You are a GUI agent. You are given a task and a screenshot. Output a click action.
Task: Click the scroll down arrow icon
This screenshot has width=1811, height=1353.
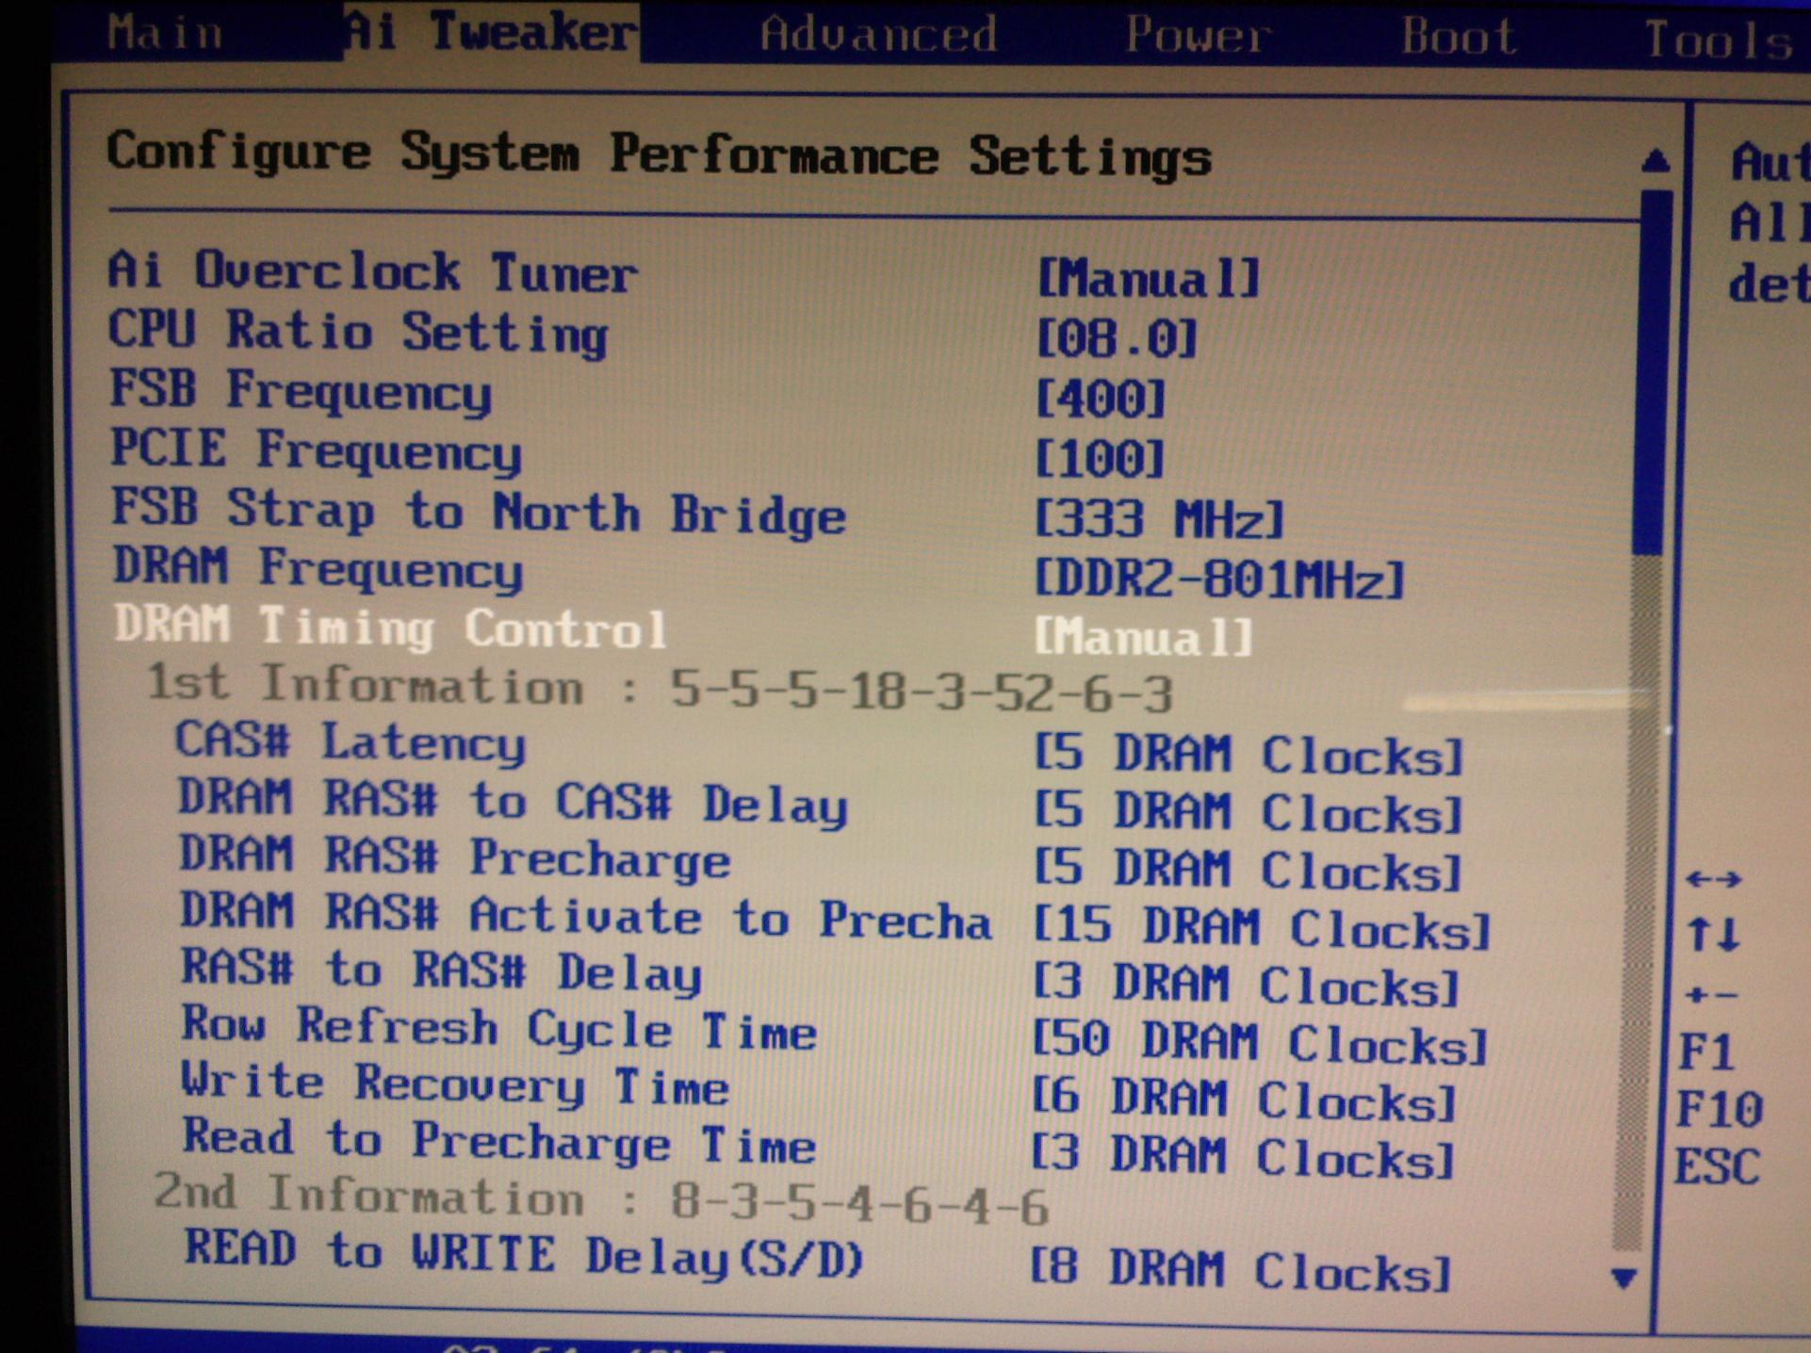1623,1278
